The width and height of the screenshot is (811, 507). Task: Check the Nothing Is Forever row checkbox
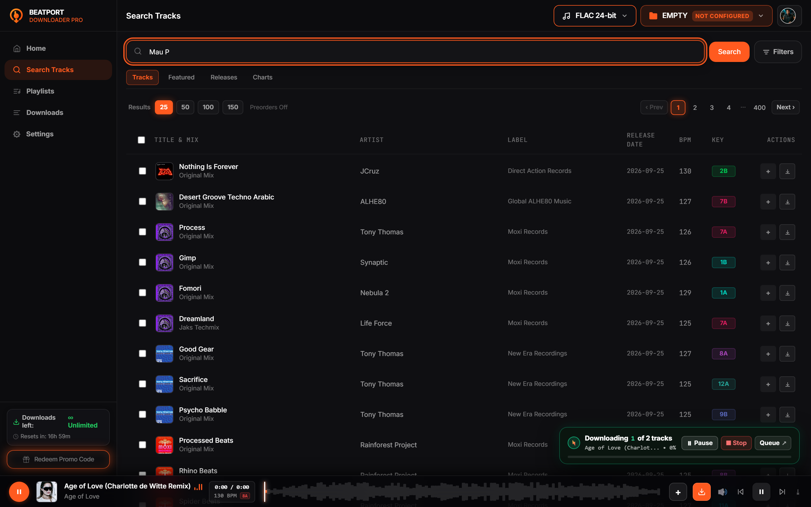(x=142, y=171)
